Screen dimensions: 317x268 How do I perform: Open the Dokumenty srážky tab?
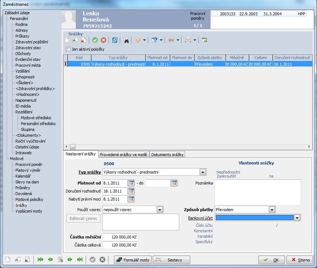tap(167, 155)
